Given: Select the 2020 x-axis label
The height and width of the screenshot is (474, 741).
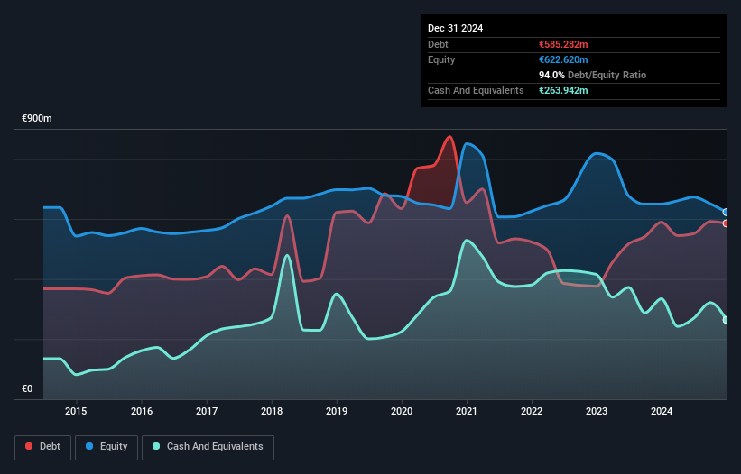Looking at the screenshot, I should click(x=402, y=411).
